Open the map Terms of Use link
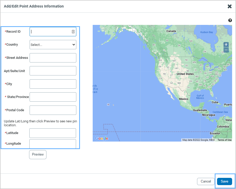This screenshot has width=236, height=189. pyautogui.click(x=224, y=140)
